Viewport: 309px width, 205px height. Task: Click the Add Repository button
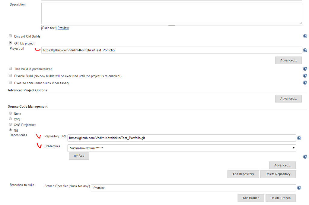point(243,174)
